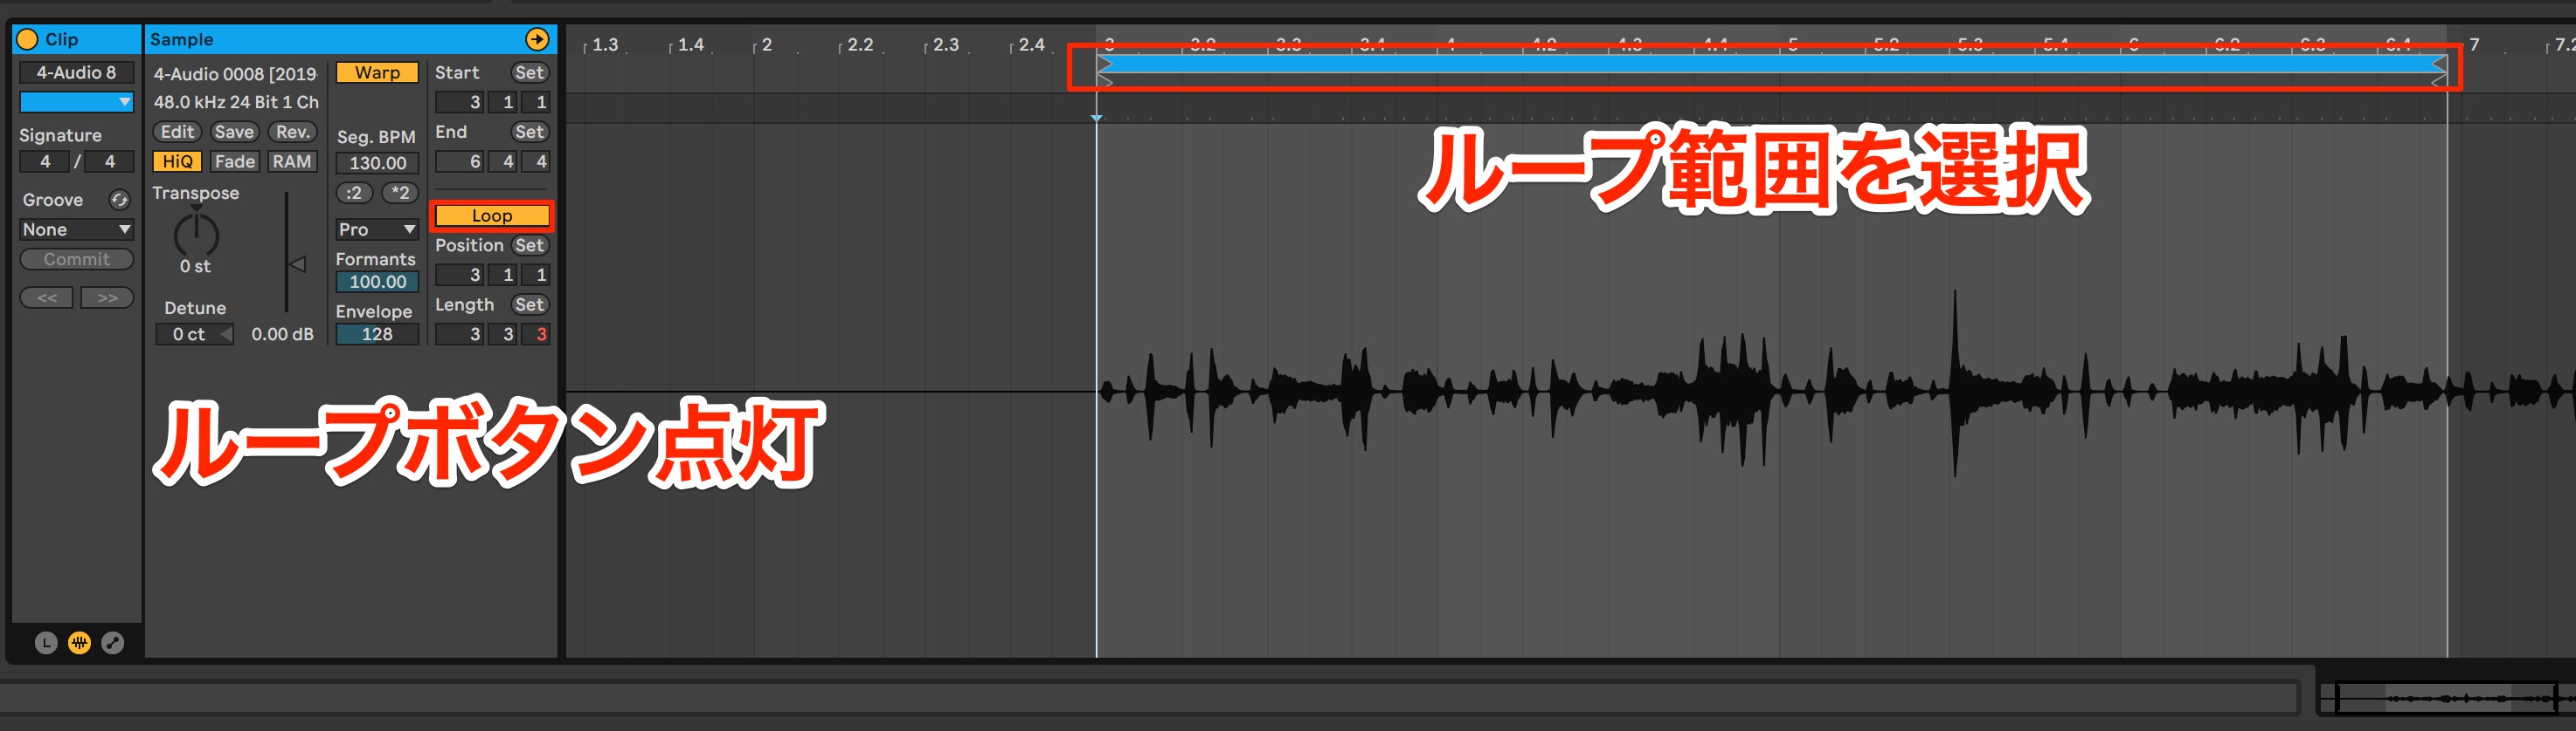
Task: Click the Formants 100.00 field
Action: click(x=377, y=283)
